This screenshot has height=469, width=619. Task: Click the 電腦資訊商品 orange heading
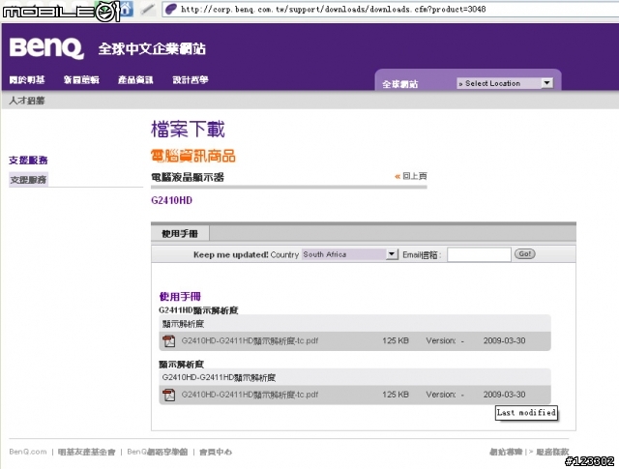[x=193, y=156]
